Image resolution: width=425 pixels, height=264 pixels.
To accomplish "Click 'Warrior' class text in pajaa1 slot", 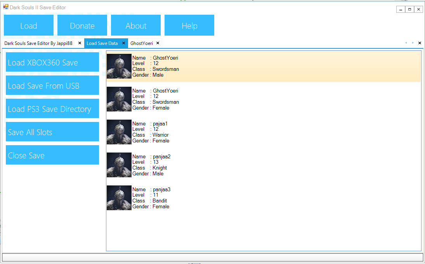I will tap(160, 135).
